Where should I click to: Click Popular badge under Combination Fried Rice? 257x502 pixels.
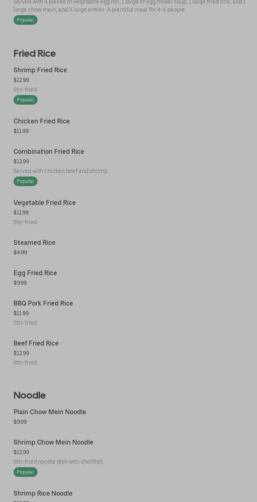point(26,181)
